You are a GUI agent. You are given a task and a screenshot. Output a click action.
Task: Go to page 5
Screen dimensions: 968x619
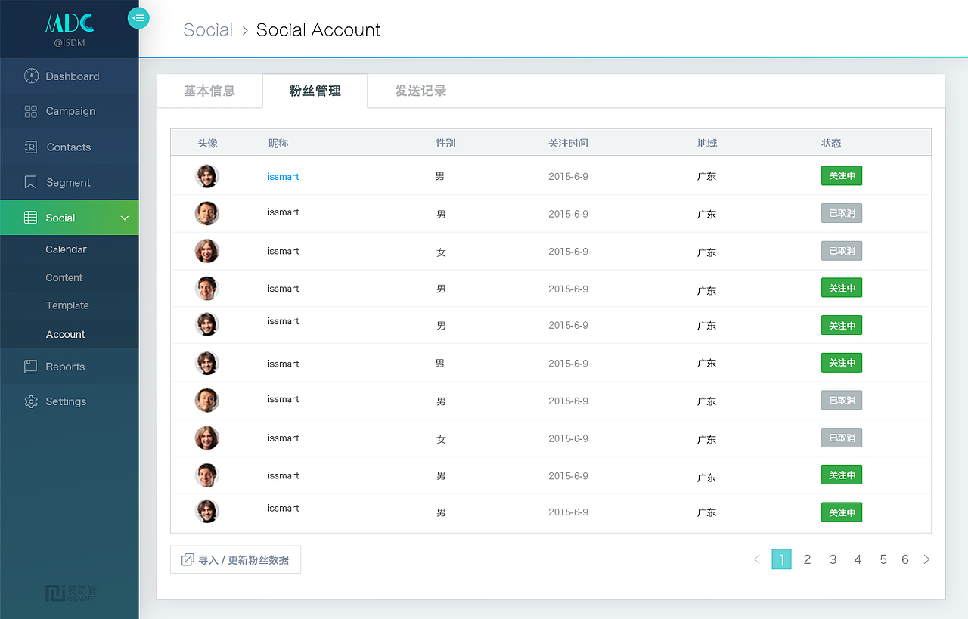(883, 559)
